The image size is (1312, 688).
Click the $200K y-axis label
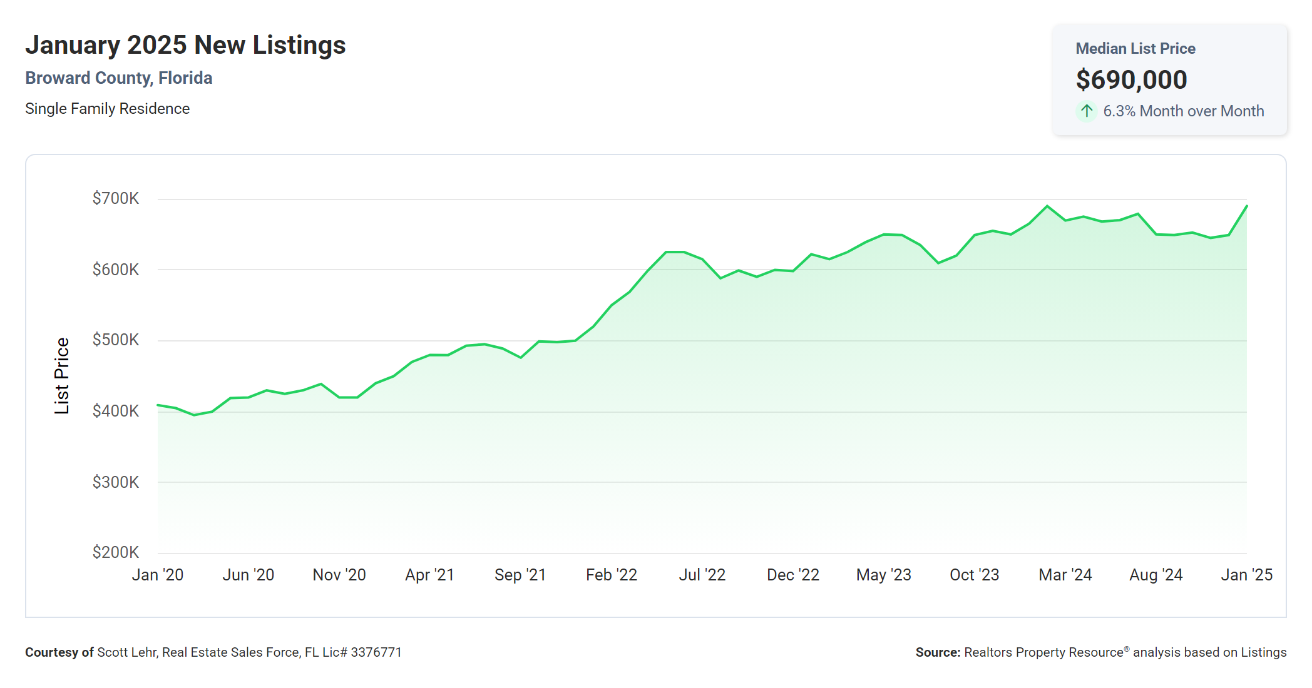pos(116,552)
